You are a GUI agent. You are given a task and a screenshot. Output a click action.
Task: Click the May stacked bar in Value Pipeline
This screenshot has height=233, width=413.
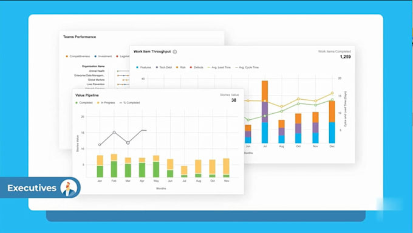click(x=156, y=166)
